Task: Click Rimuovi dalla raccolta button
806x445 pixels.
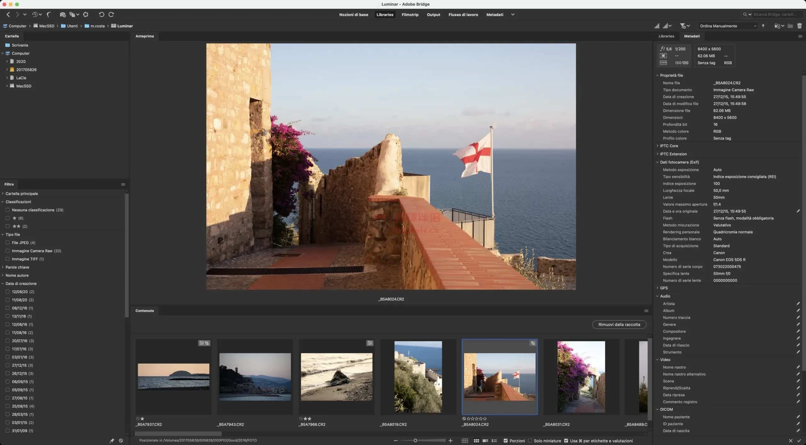Action: [x=619, y=324]
